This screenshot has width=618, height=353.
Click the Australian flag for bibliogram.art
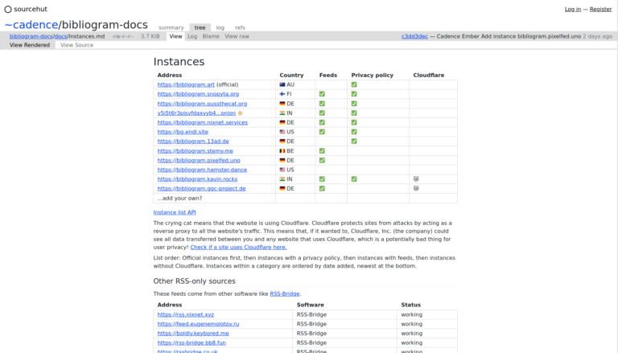282,84
